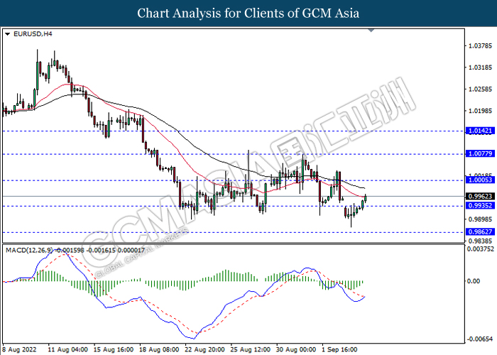Screen dimensions: 497x355
Task: Select the 0.99352 support level label
Action: pyautogui.click(x=480, y=206)
